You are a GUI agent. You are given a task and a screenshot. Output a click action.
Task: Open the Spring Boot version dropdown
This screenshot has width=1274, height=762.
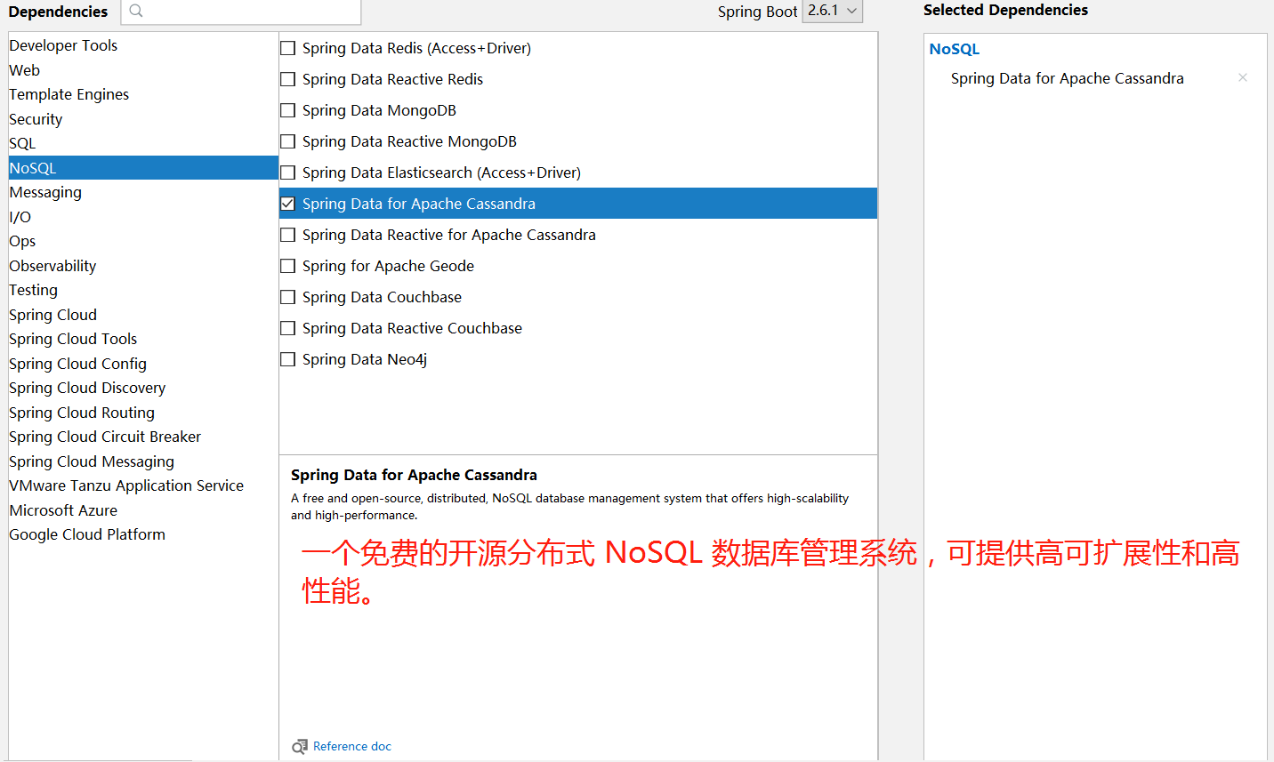pos(832,11)
